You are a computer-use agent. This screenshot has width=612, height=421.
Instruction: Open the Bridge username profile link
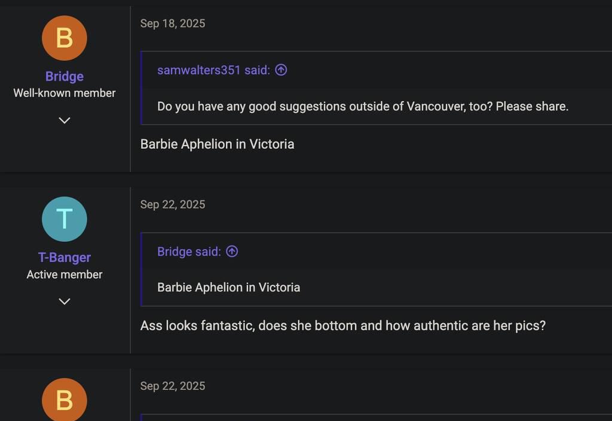[65, 76]
